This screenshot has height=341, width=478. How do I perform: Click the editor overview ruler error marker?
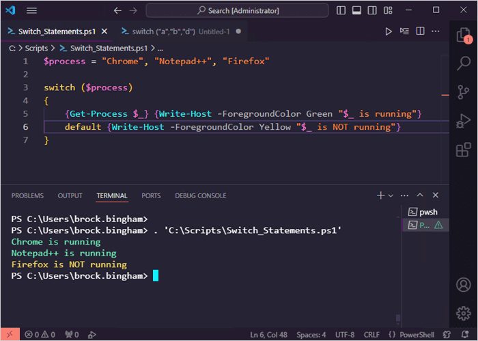(445, 95)
